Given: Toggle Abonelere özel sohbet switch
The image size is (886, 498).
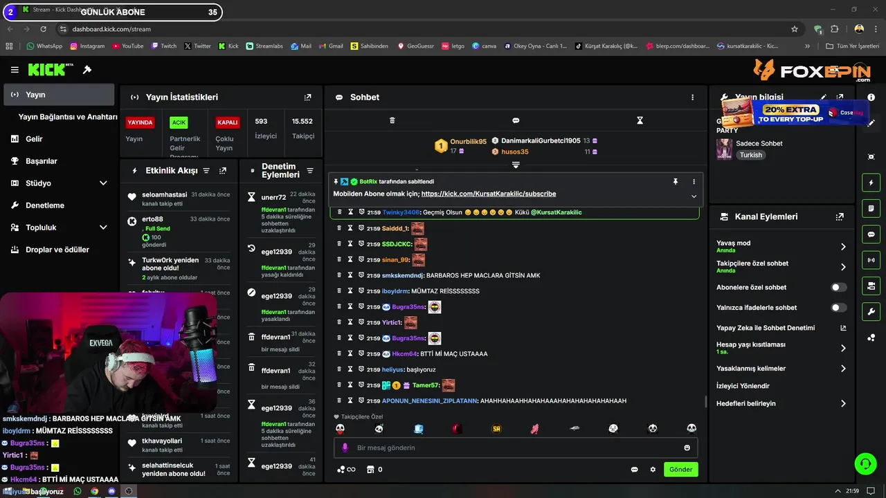Looking at the screenshot, I should (x=838, y=287).
